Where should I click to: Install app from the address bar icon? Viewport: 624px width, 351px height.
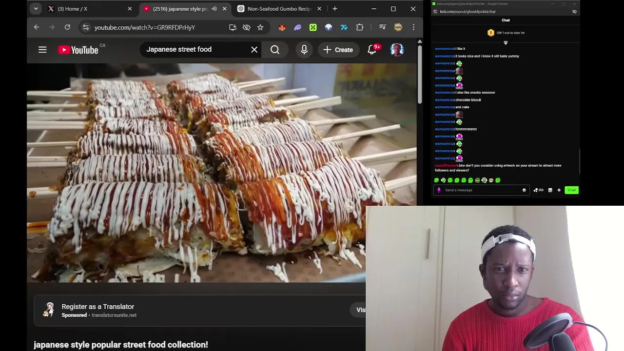[x=233, y=27]
